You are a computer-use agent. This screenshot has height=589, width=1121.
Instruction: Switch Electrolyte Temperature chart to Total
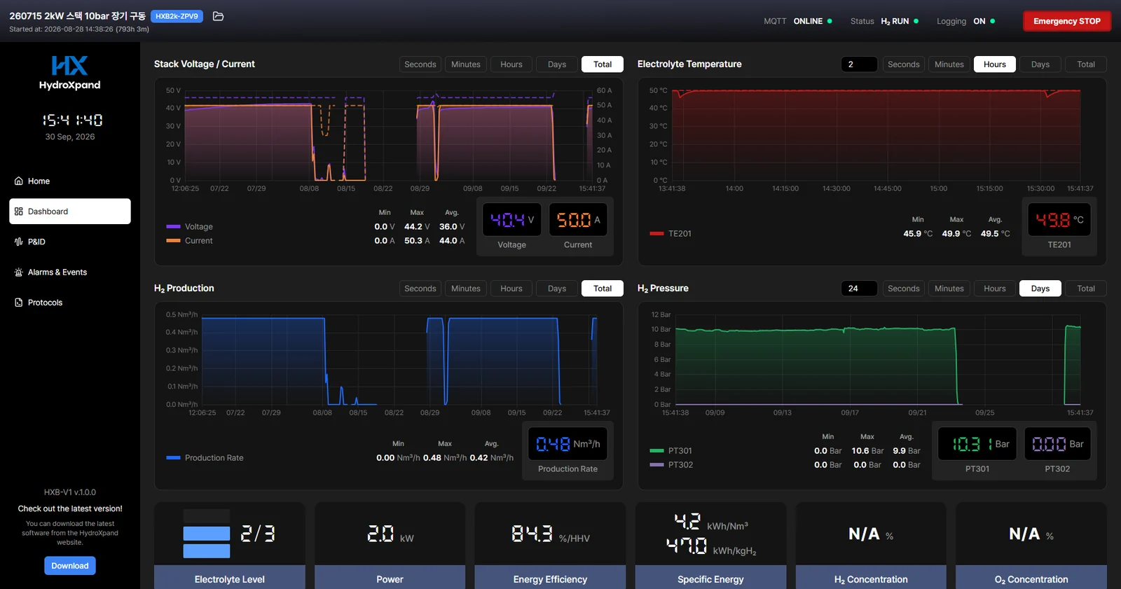pyautogui.click(x=1086, y=64)
